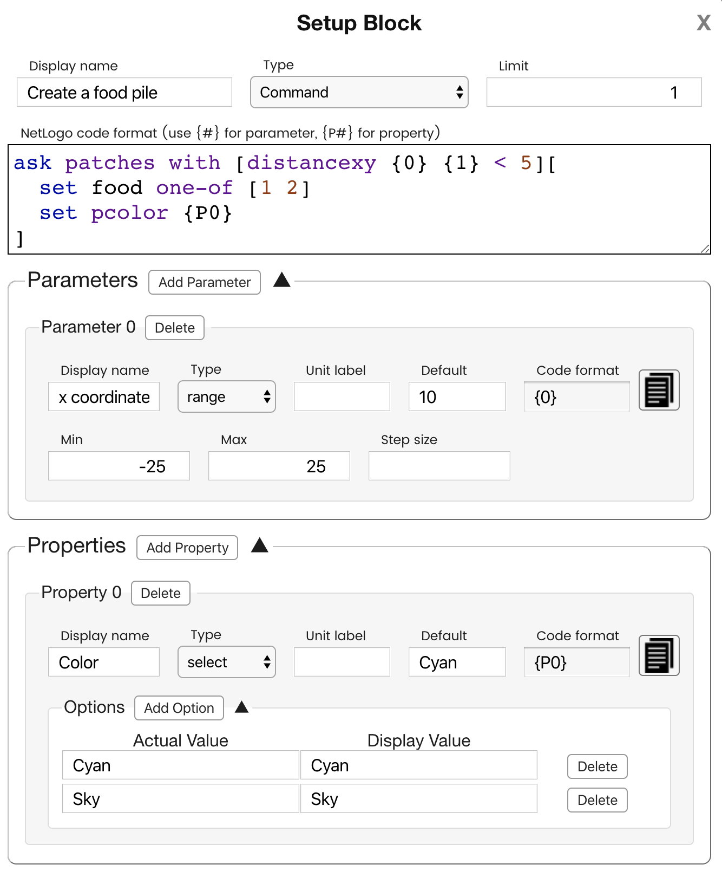
Task: Click the Add Property button
Action: click(x=187, y=548)
